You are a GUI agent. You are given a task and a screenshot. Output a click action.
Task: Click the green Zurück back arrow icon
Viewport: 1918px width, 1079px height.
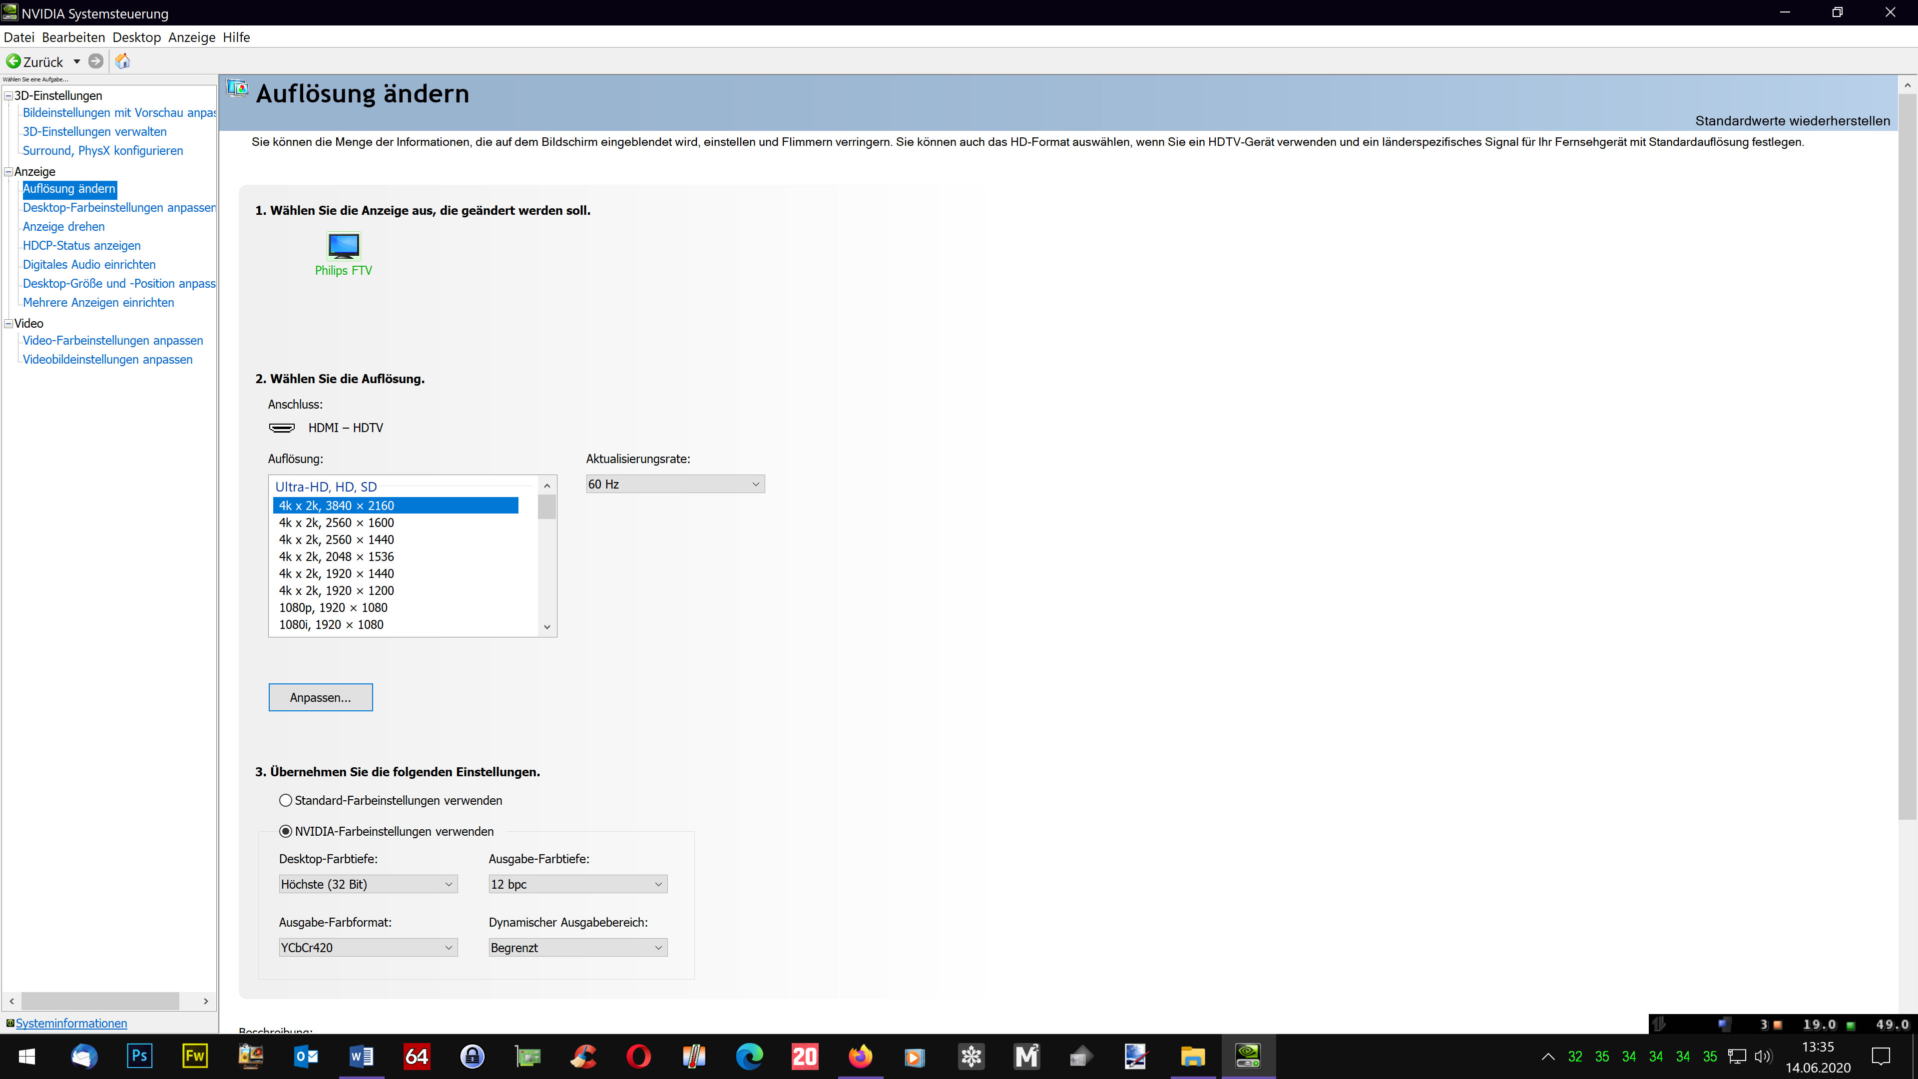click(13, 61)
